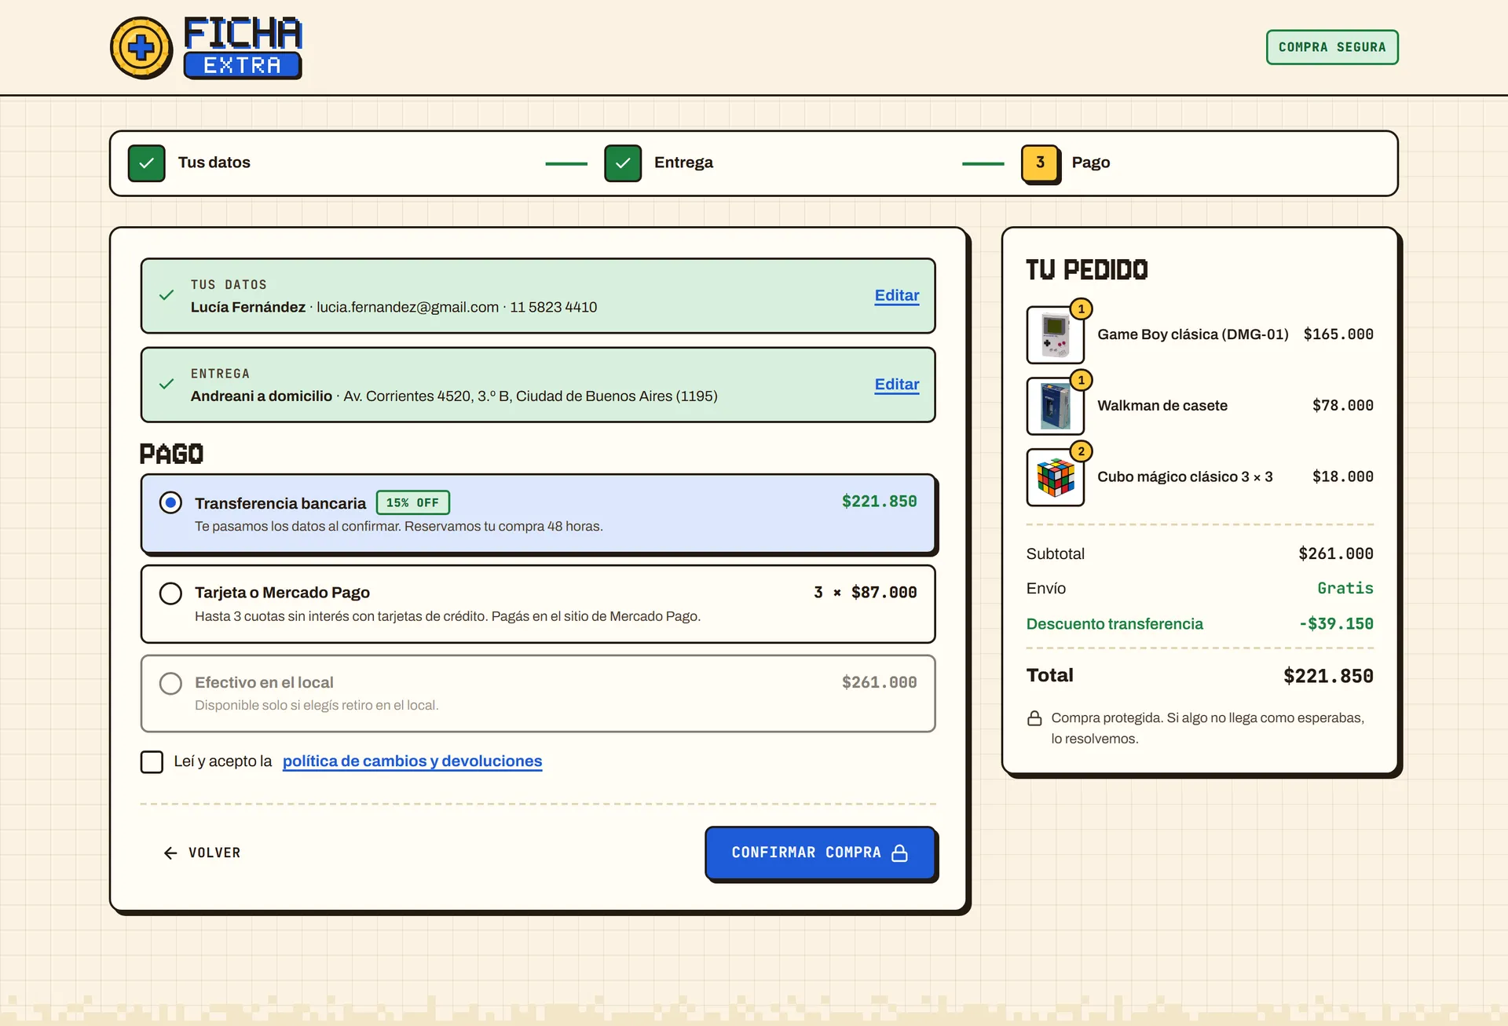Open política de cambios y devoluciones link

click(x=412, y=761)
